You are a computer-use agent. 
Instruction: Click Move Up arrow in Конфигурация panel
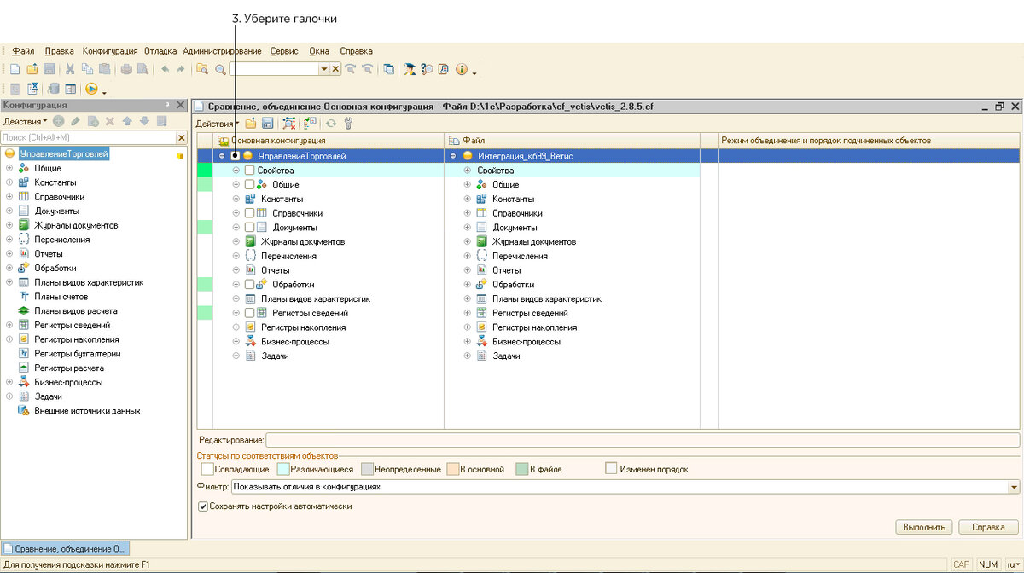[x=127, y=122]
